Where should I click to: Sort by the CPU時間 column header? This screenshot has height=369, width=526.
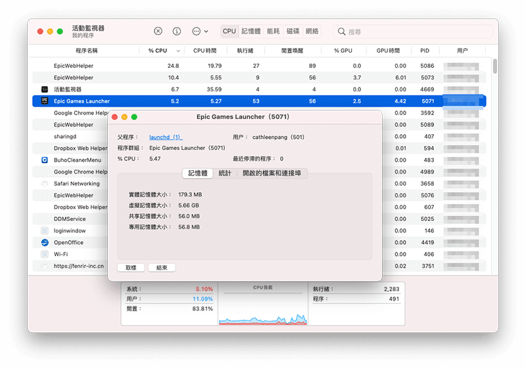[x=205, y=51]
